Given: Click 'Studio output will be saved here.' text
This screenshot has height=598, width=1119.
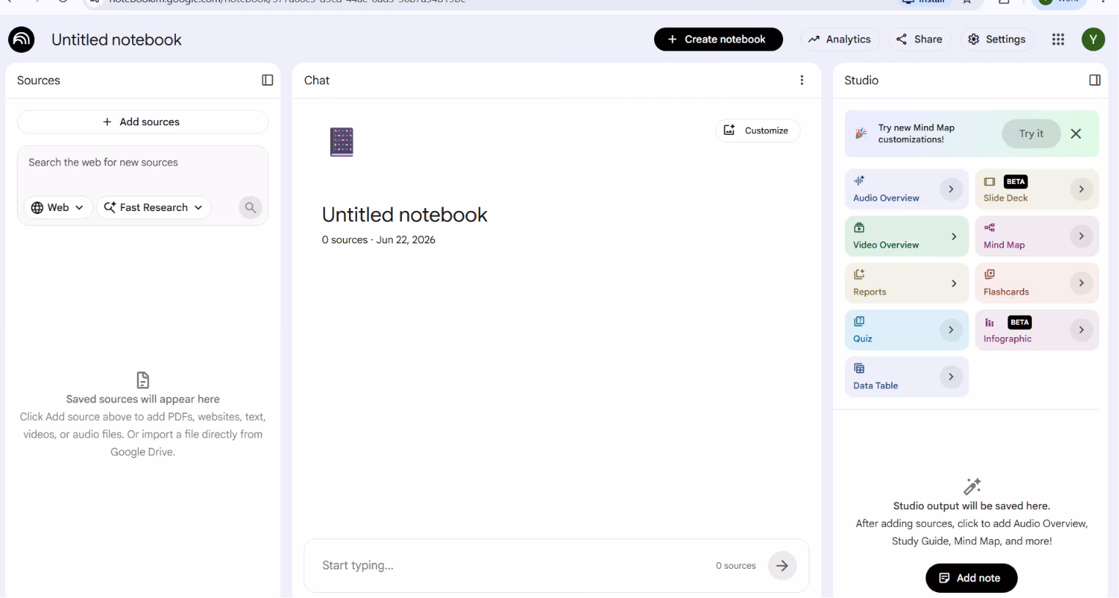Looking at the screenshot, I should 972,506.
